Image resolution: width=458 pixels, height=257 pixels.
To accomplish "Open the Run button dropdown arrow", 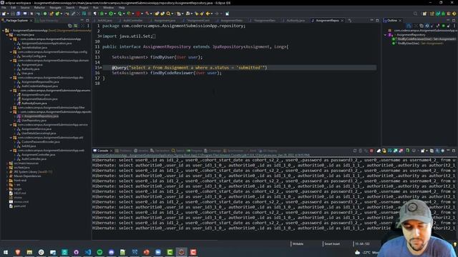I will coord(114,14).
